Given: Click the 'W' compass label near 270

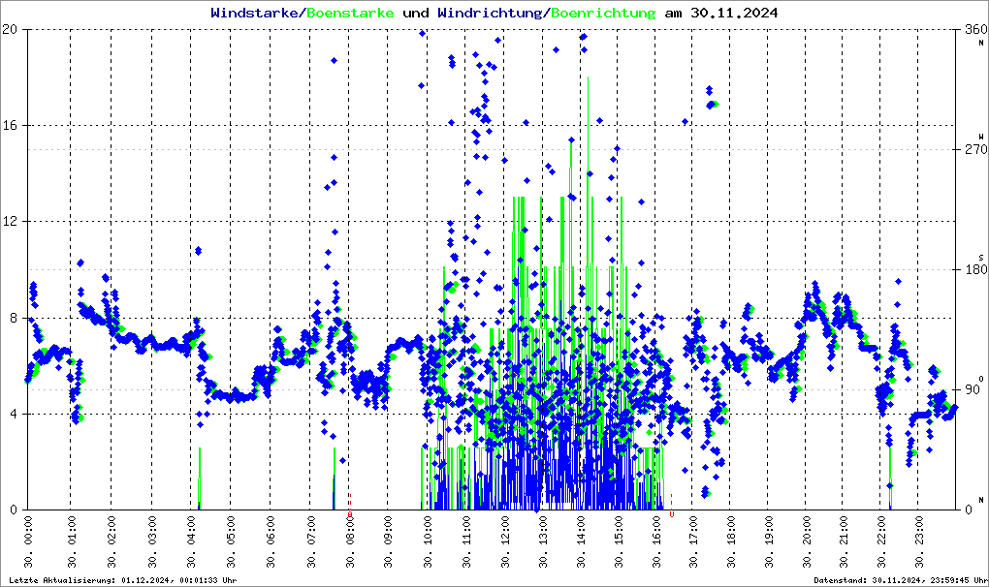Looking at the screenshot, I should click(981, 137).
